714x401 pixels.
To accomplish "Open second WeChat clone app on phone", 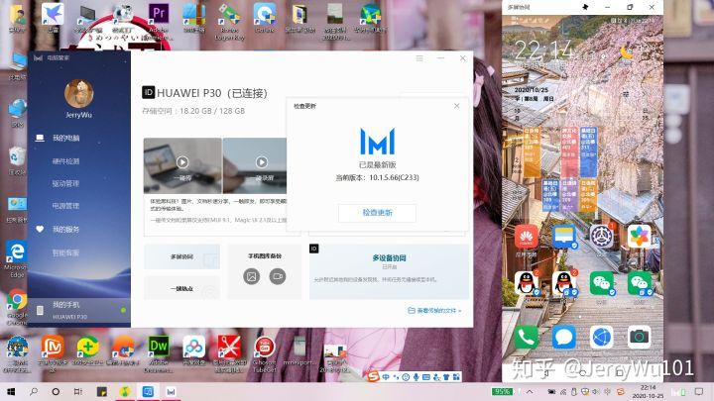I will click(640, 283).
